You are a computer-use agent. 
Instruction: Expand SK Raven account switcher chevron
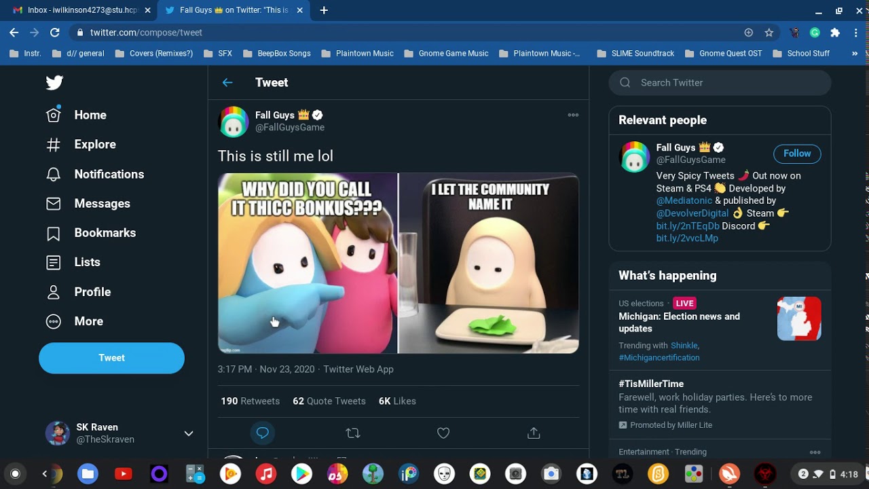tap(189, 433)
